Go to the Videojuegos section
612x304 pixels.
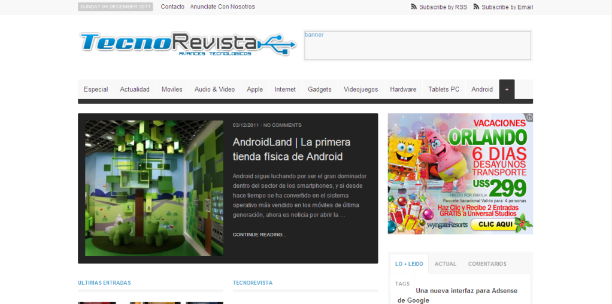click(360, 89)
